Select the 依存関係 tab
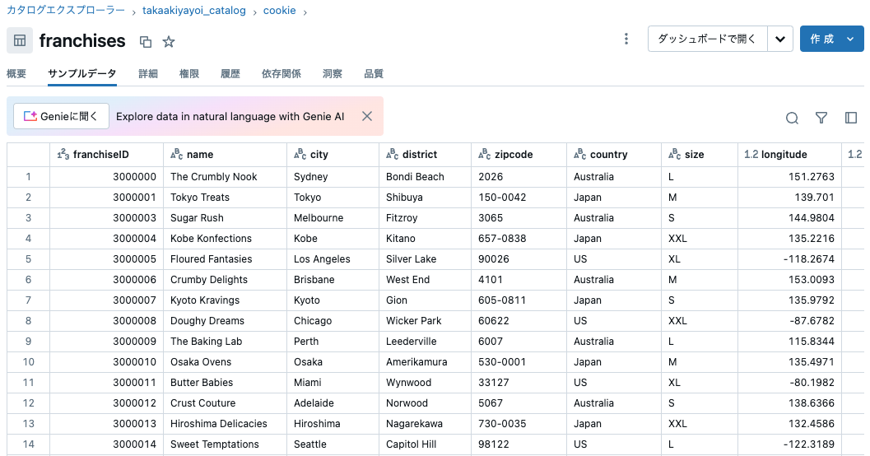 tap(281, 74)
